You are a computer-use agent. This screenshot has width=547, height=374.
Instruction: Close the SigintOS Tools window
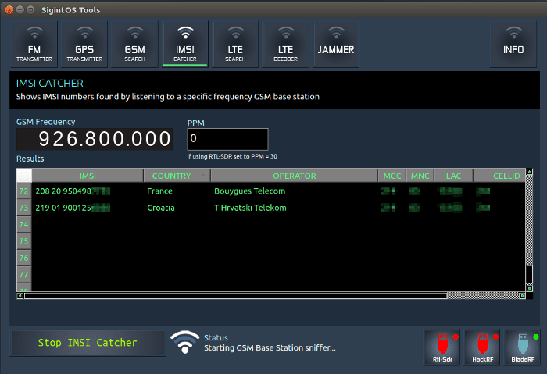(9, 9)
